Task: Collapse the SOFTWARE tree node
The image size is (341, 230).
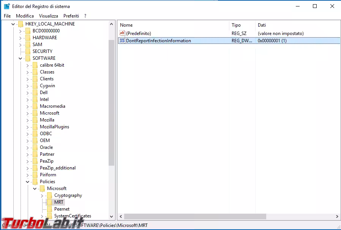Action: tap(20, 58)
